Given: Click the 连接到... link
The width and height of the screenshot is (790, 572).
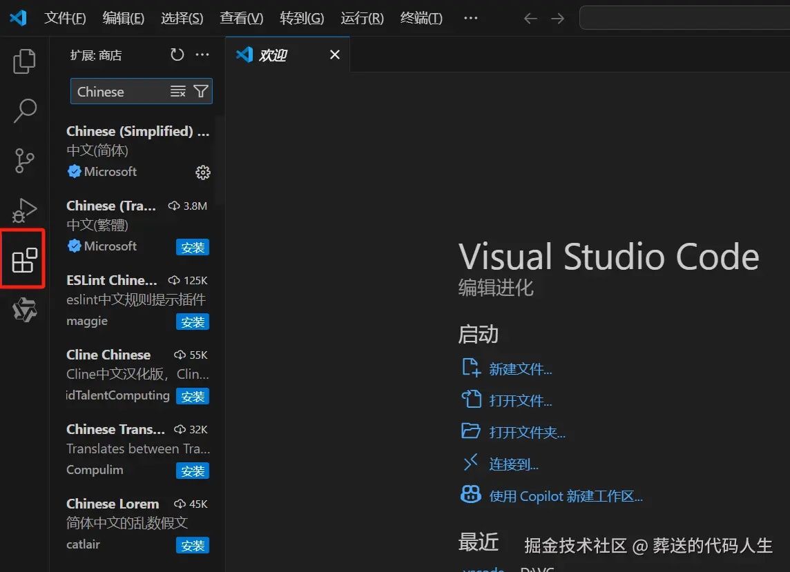Looking at the screenshot, I should [x=513, y=464].
